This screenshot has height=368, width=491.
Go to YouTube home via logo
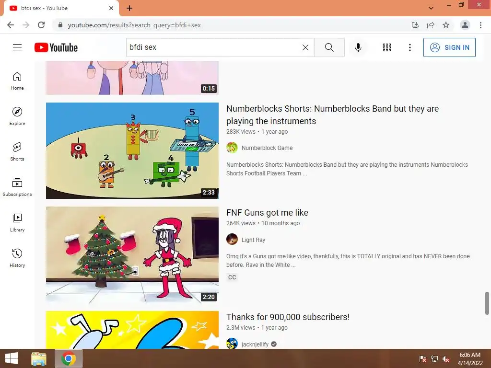(56, 47)
